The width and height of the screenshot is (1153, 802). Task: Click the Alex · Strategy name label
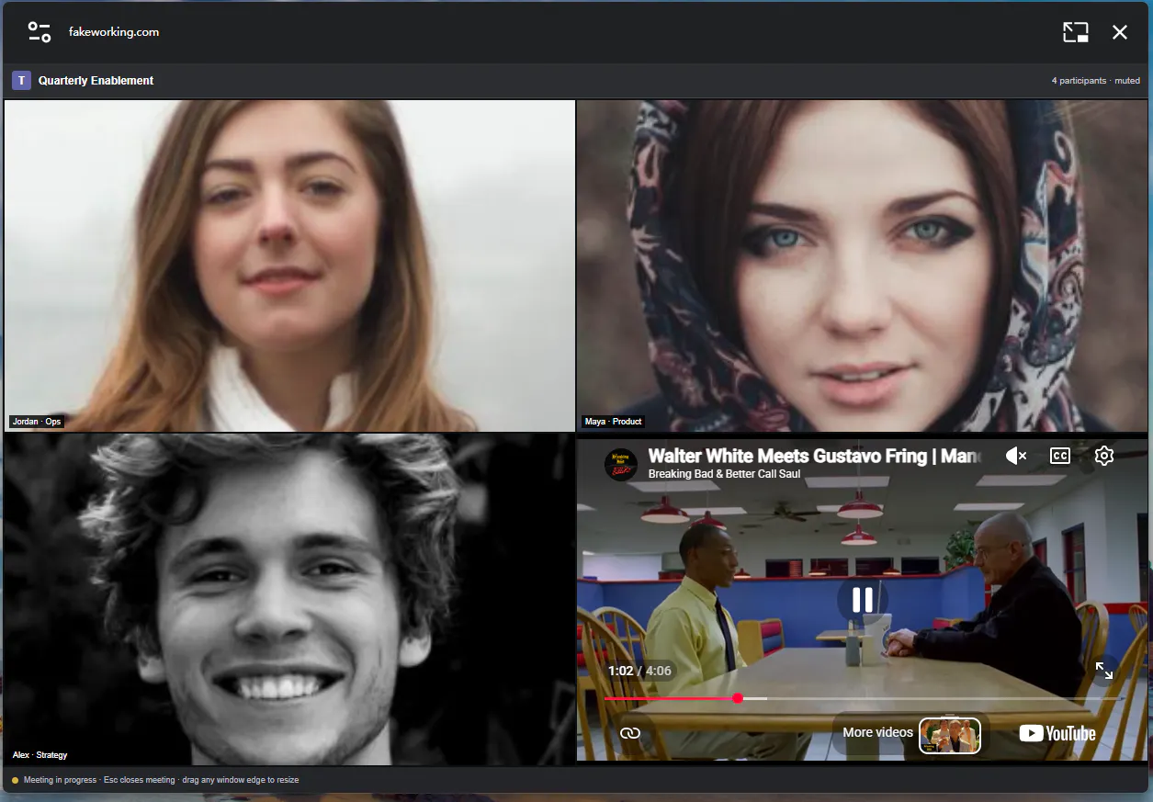tap(40, 755)
